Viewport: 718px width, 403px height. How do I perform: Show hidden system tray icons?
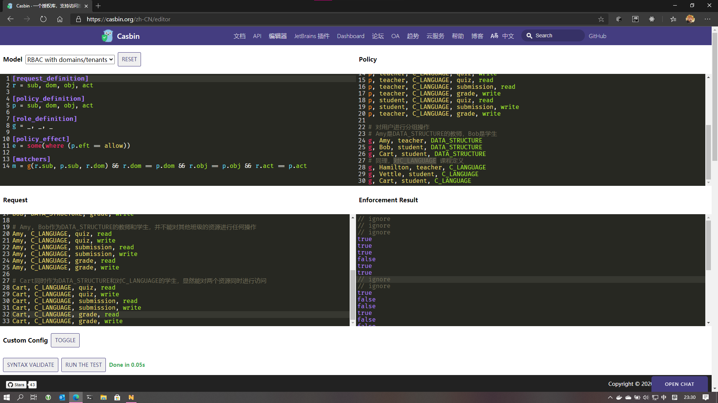tap(610, 397)
